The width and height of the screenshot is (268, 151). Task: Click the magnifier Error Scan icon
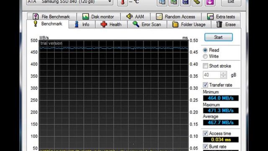[136, 24]
